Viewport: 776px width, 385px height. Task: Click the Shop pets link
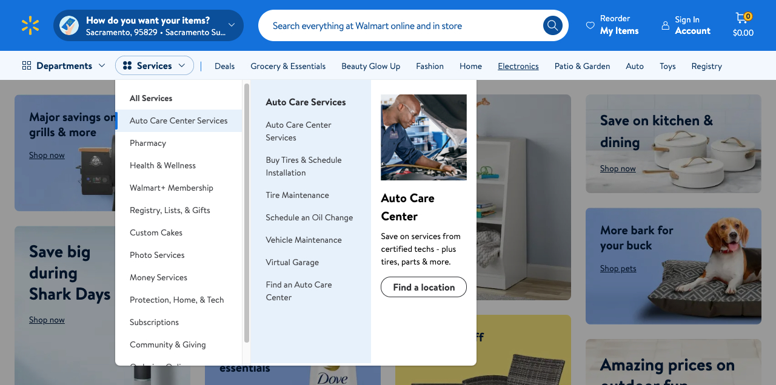pyautogui.click(x=618, y=268)
